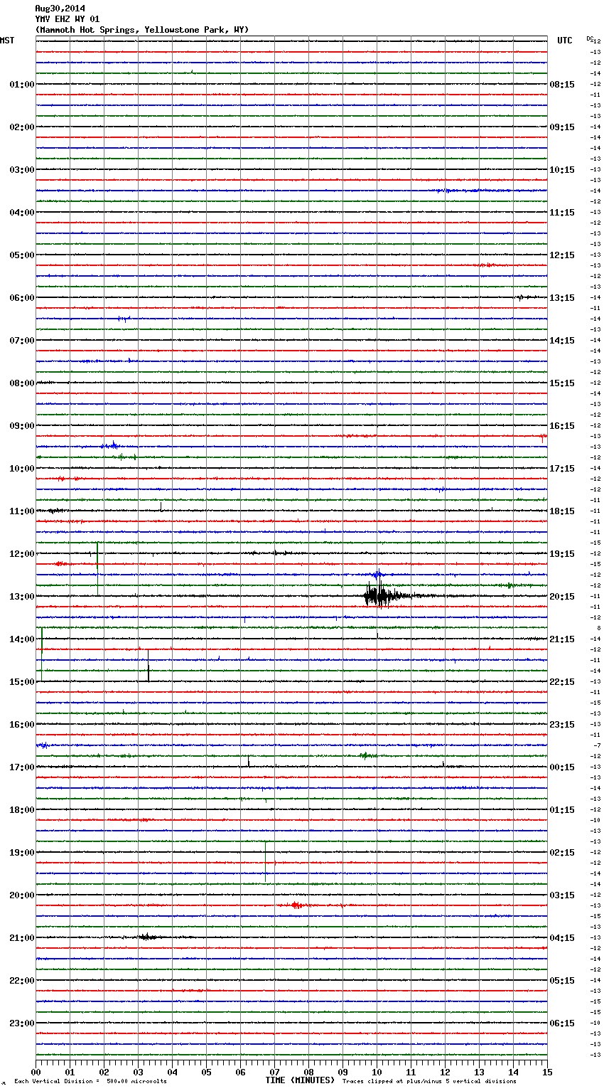Viewport: 604px width, 1091px height.
Task: Click the 22:15 UTC time label
Action: click(562, 681)
